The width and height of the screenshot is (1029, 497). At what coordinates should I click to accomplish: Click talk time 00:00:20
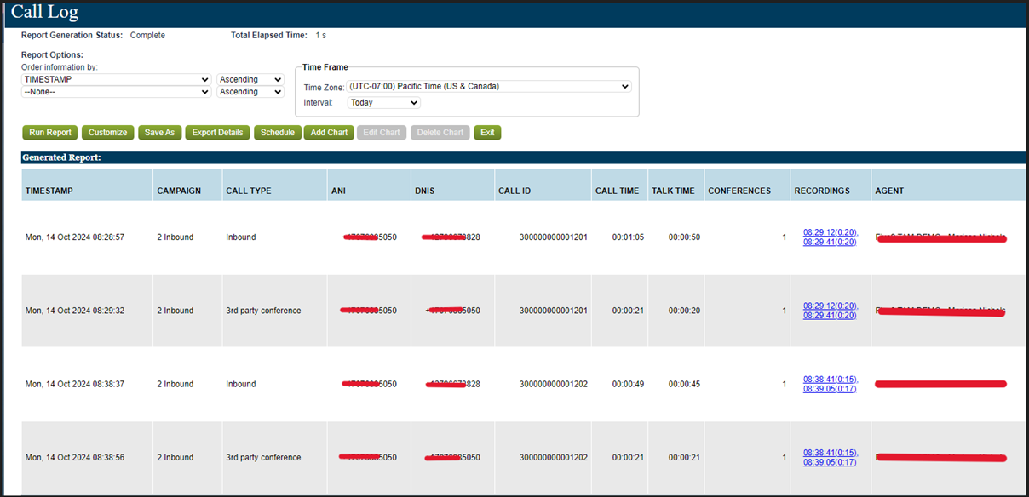pyautogui.click(x=684, y=311)
